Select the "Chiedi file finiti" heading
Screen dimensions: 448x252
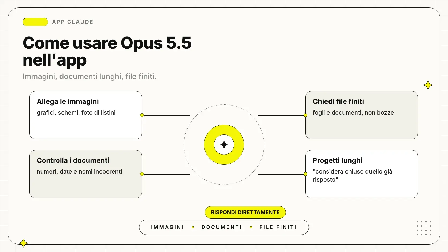point(338,101)
